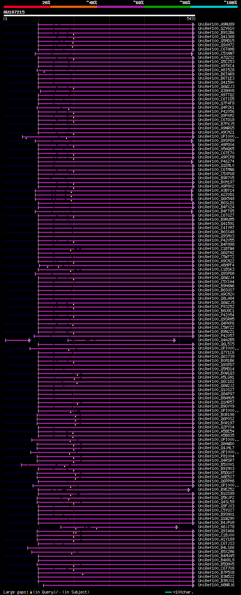The image size is (241, 595).
Task: Open the UniRef100_Q5MD15 hit
Action: point(216,41)
